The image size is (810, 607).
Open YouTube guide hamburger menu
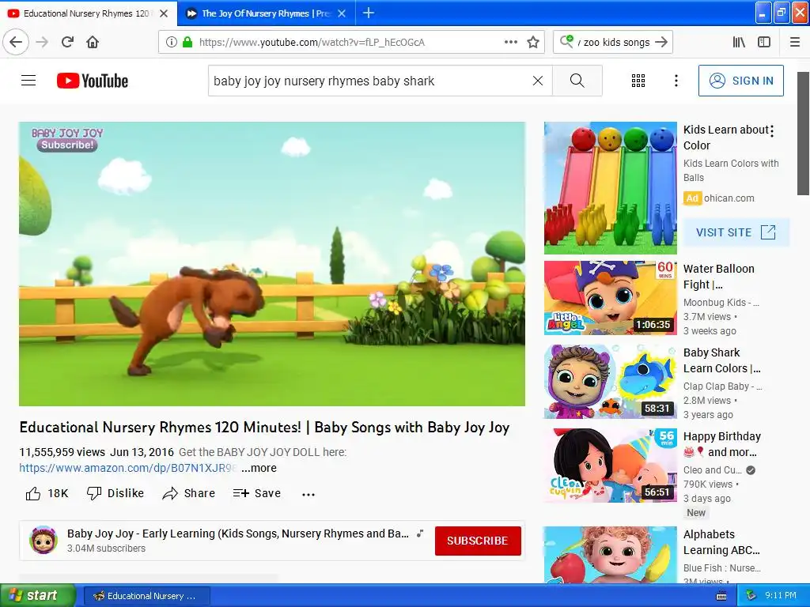pos(28,81)
